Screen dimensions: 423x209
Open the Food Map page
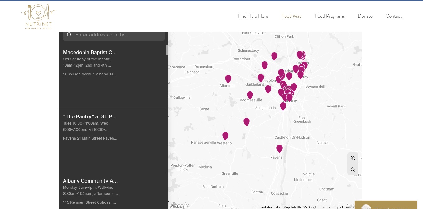pyautogui.click(x=291, y=16)
